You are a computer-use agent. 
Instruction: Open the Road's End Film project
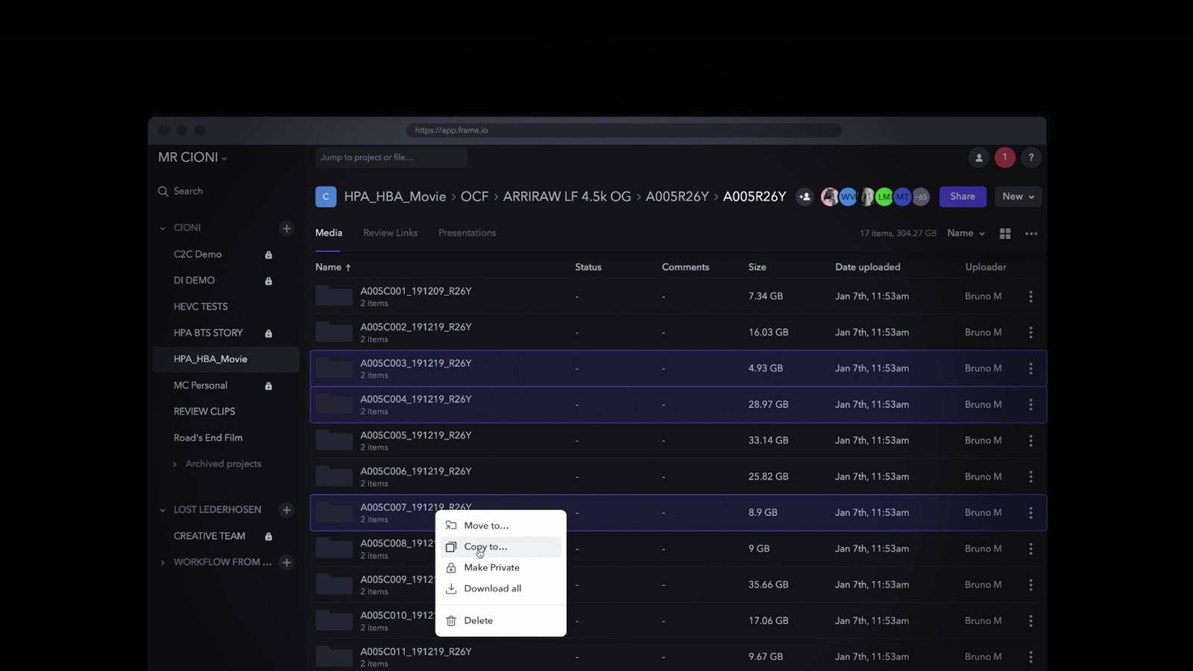tap(208, 438)
